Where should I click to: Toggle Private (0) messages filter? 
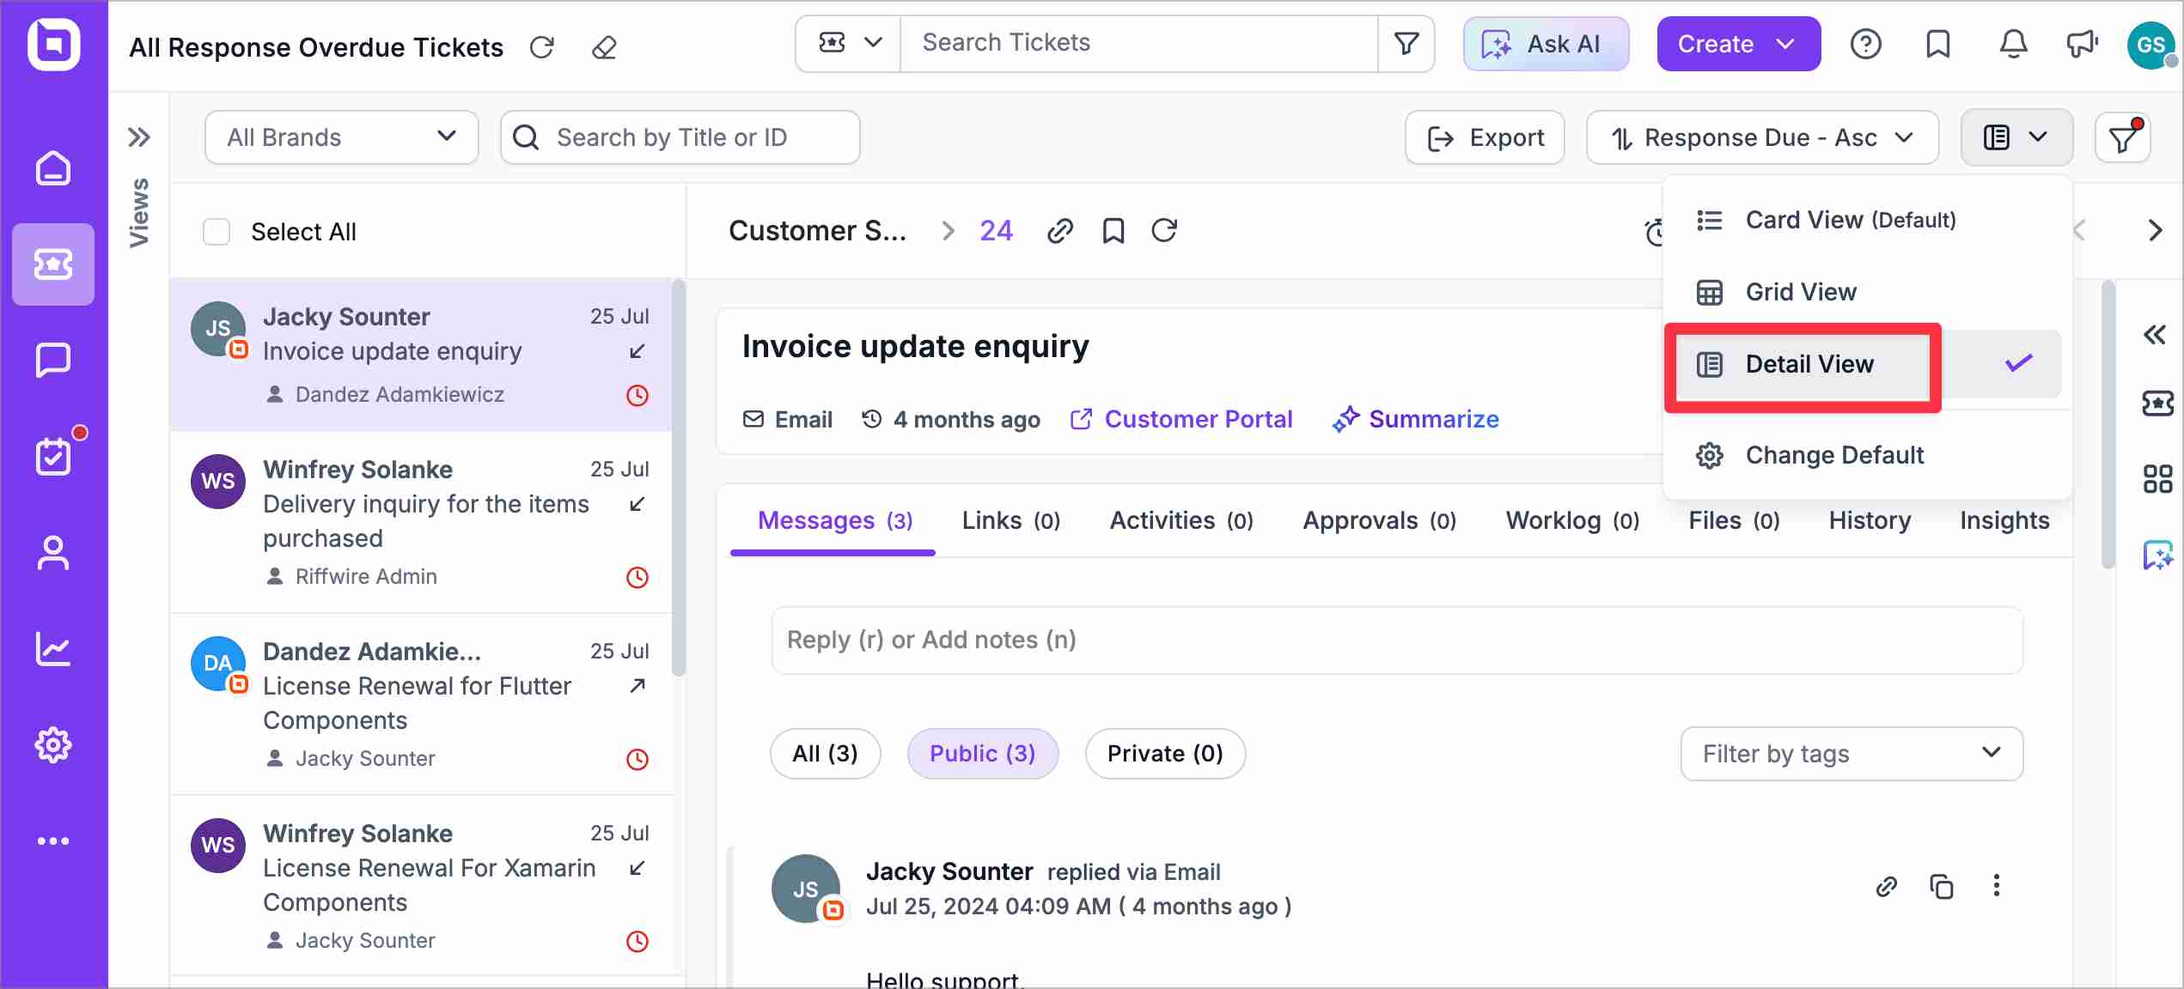[1165, 754]
